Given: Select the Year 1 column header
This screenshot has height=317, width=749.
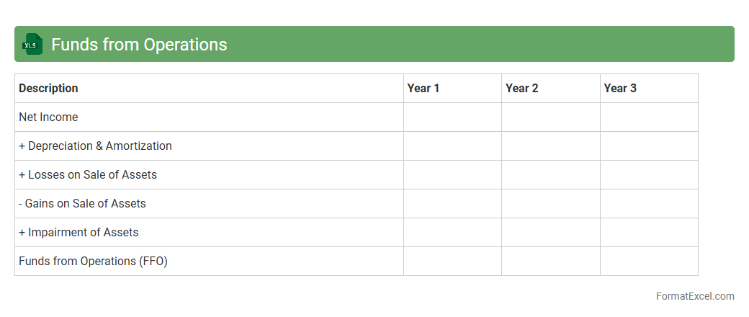Looking at the screenshot, I should (423, 88).
